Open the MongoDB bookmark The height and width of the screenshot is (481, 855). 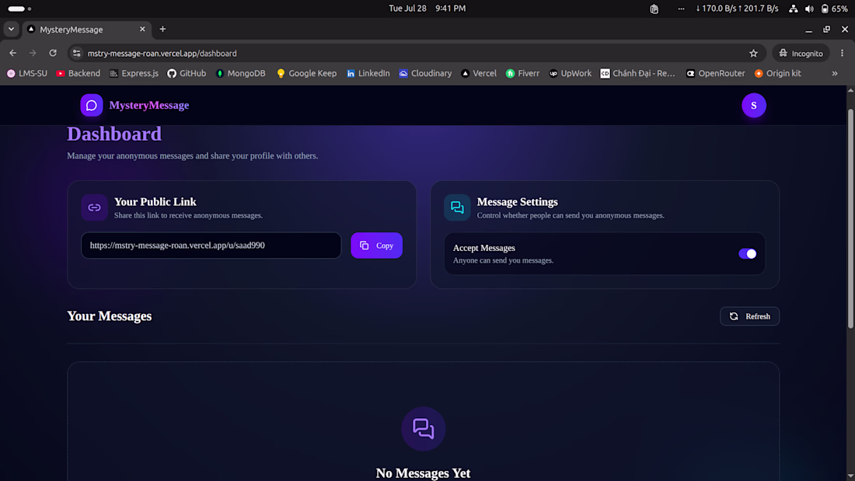pos(240,73)
